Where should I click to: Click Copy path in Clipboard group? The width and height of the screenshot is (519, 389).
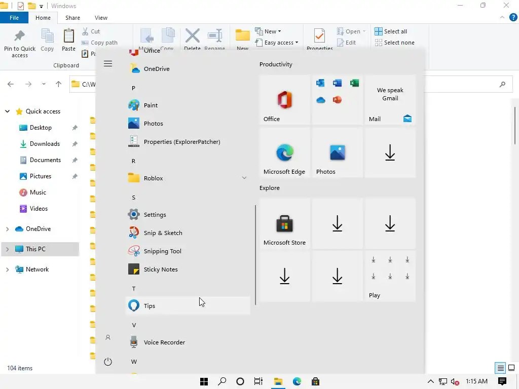[100, 43]
